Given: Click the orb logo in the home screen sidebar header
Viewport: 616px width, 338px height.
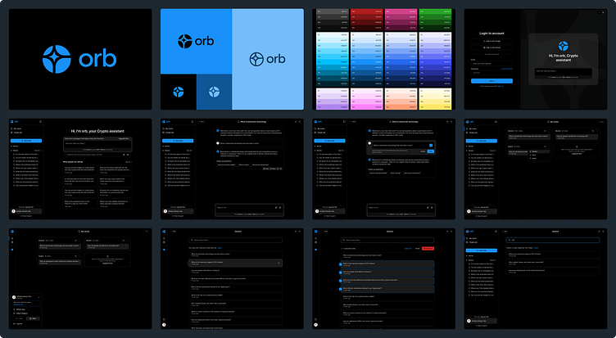Looking at the screenshot, I should pyautogui.click(x=11, y=122).
